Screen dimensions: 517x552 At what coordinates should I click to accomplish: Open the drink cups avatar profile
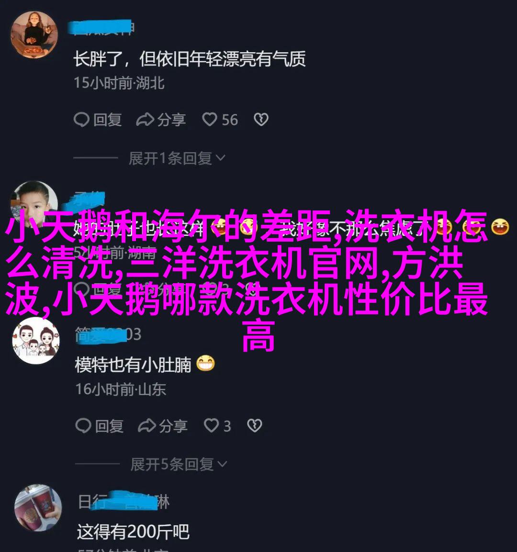pyautogui.click(x=38, y=508)
